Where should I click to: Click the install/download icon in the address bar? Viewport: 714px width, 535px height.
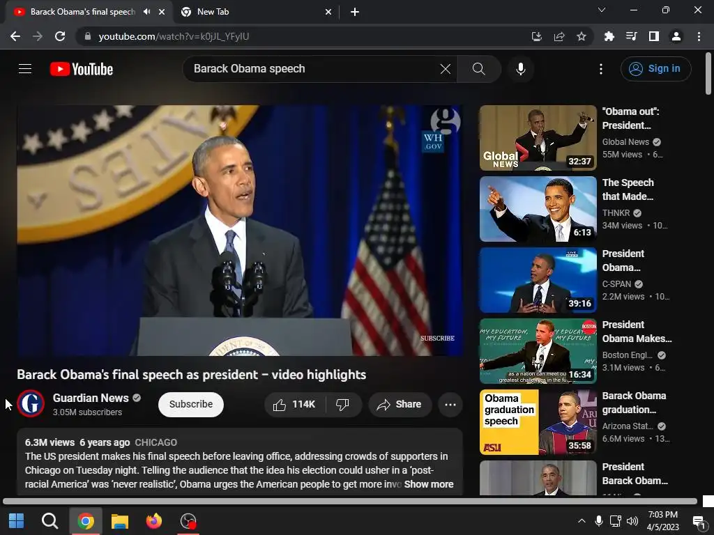tap(537, 36)
